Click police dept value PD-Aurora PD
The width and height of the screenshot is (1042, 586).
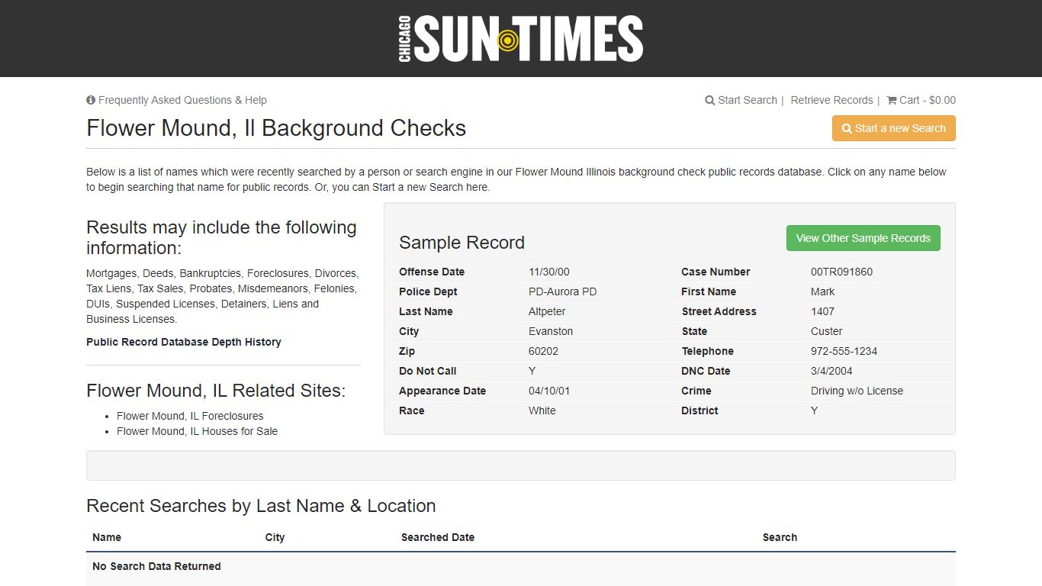click(x=562, y=291)
